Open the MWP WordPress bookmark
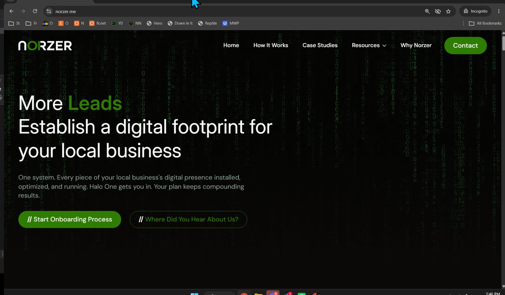 231,23
